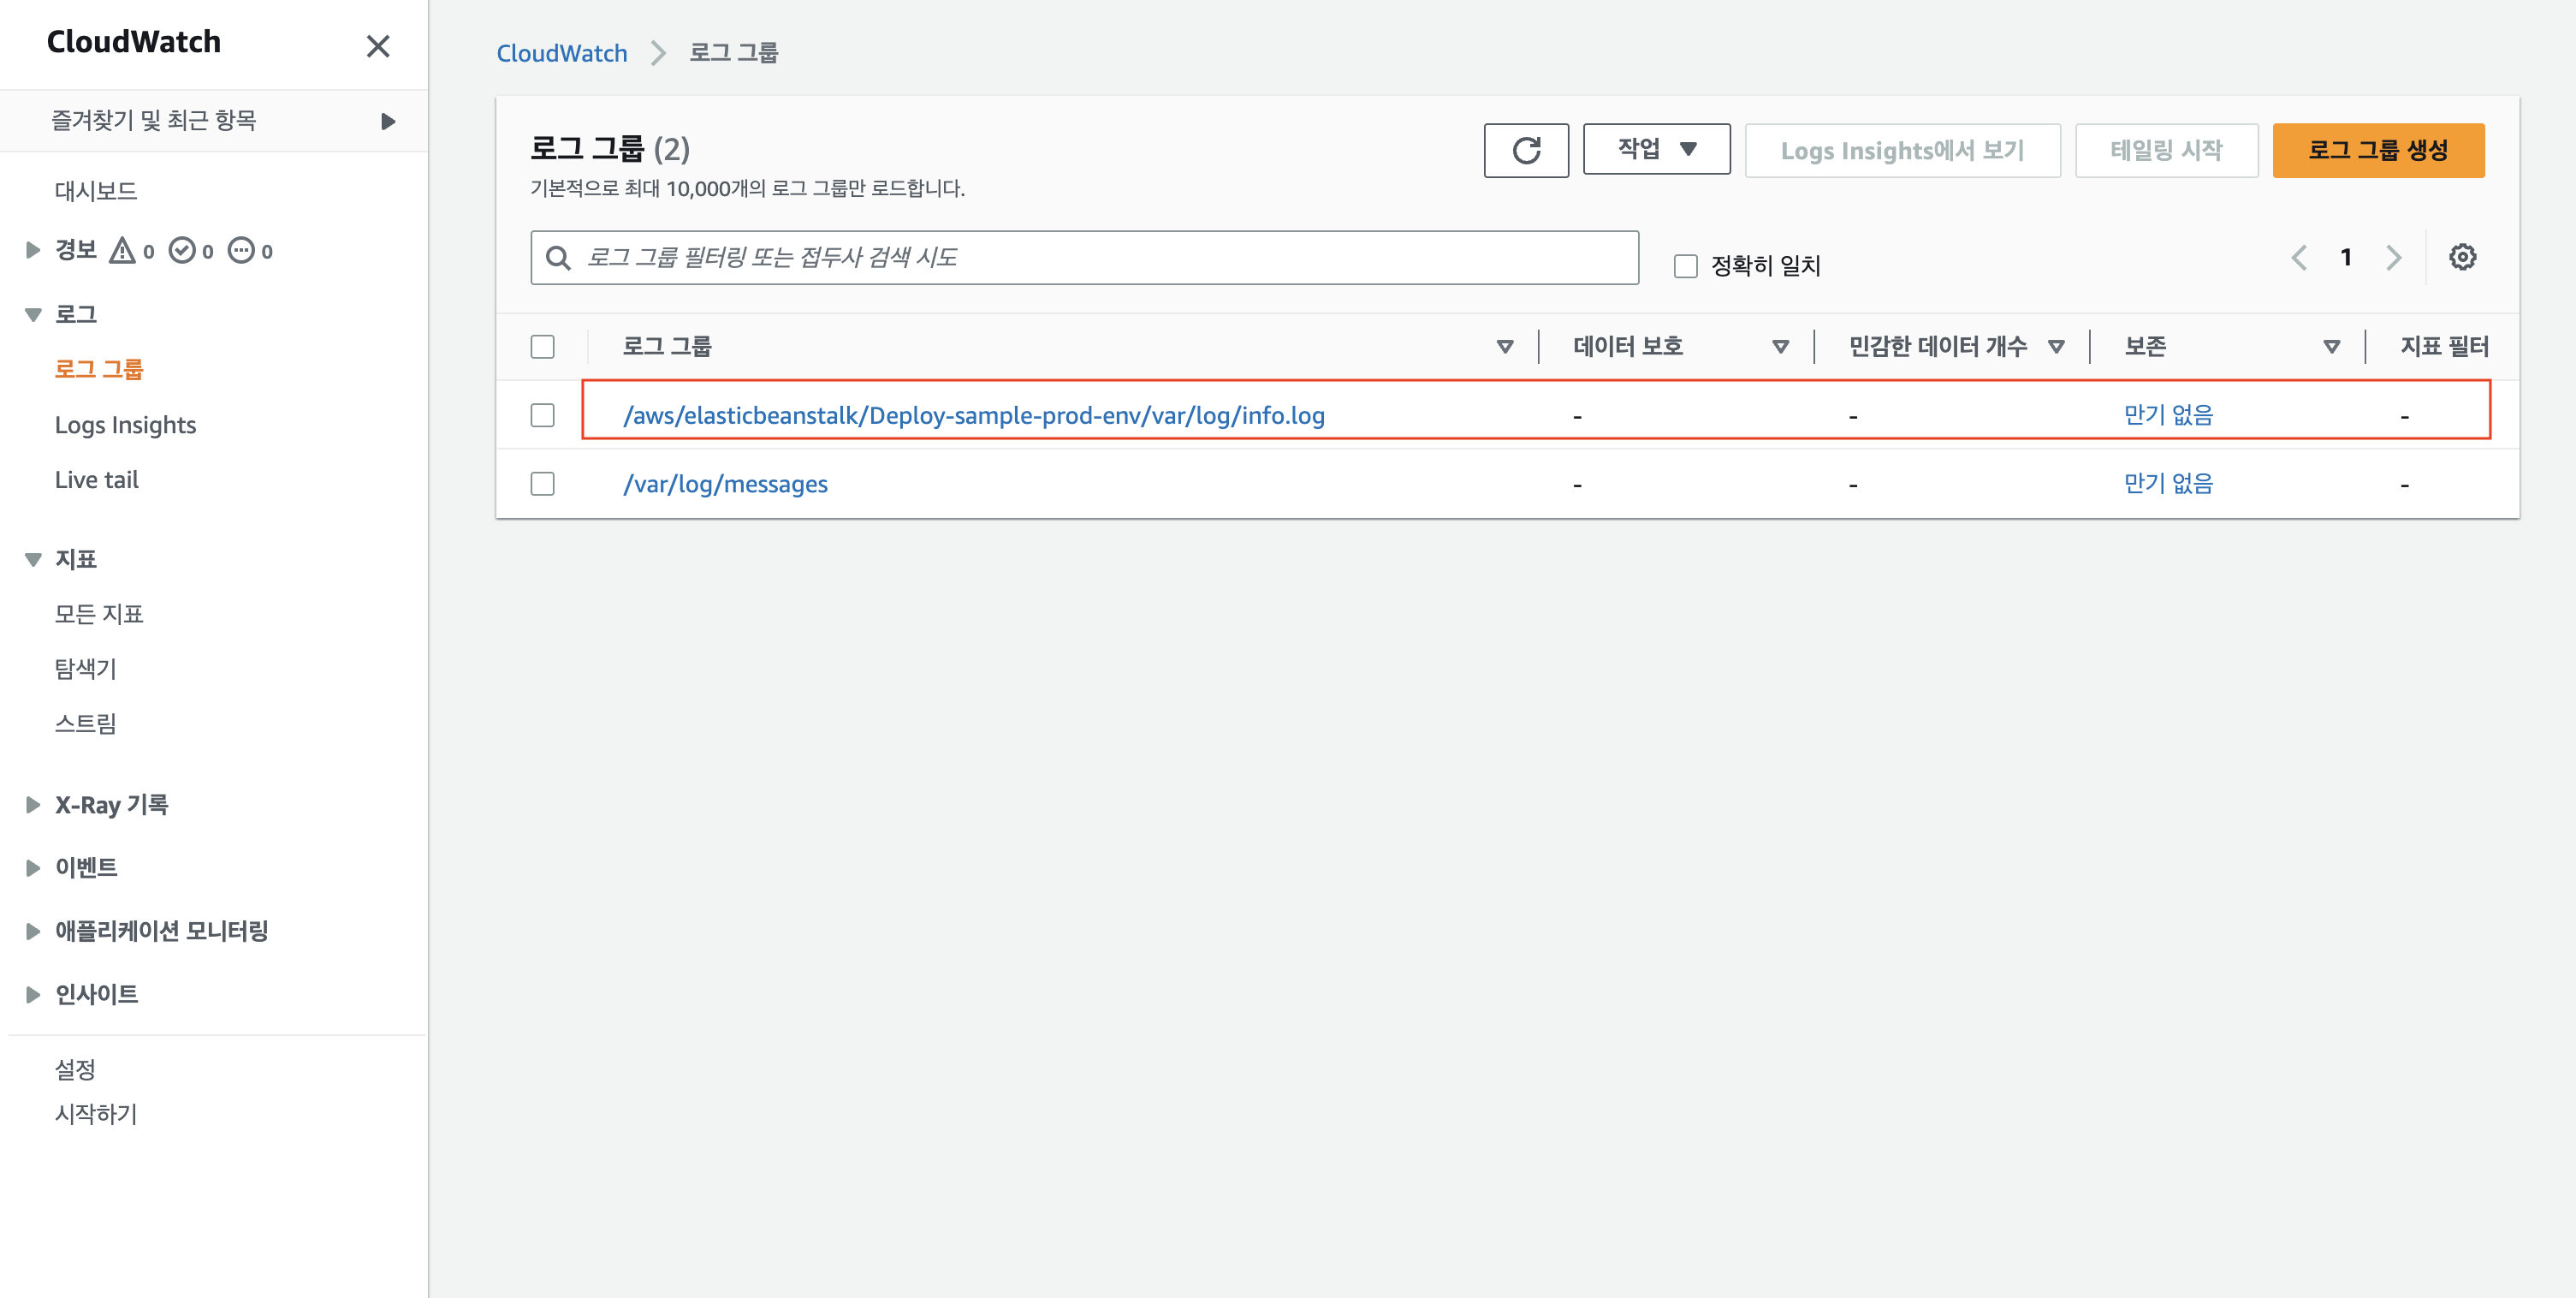Open the /var/log/messages log group

[x=726, y=485]
